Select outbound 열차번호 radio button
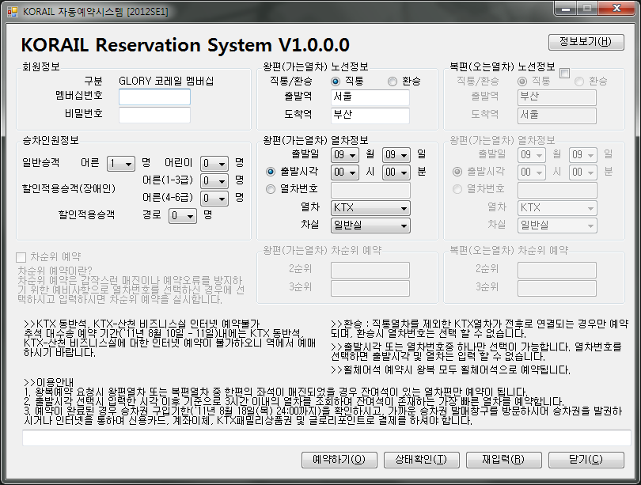Image resolution: width=641 pixels, height=485 pixels. (270, 189)
